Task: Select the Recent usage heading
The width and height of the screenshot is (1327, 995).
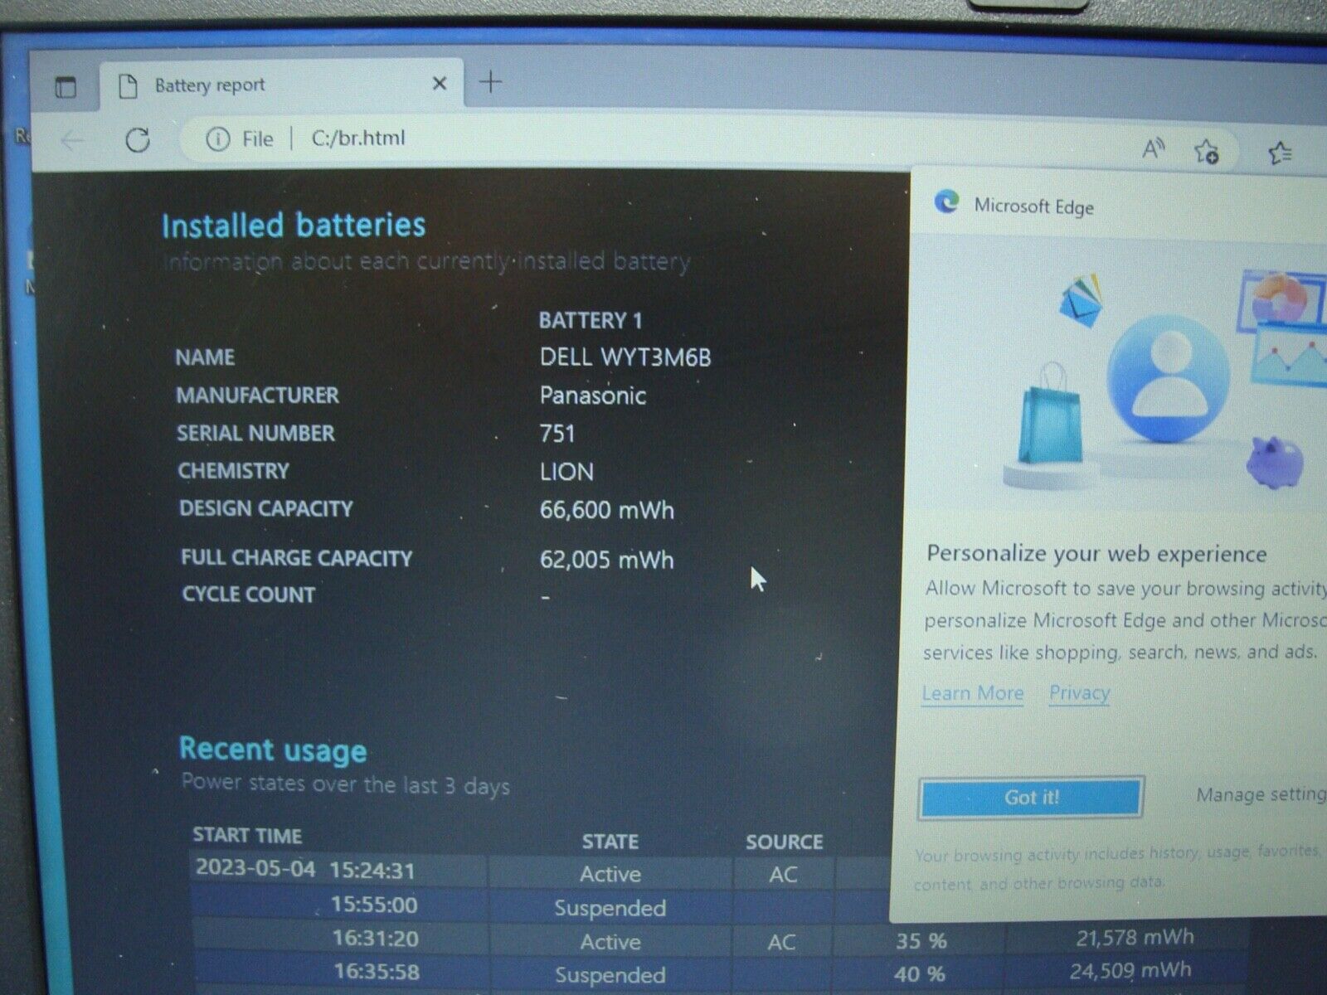Action: pos(273,750)
